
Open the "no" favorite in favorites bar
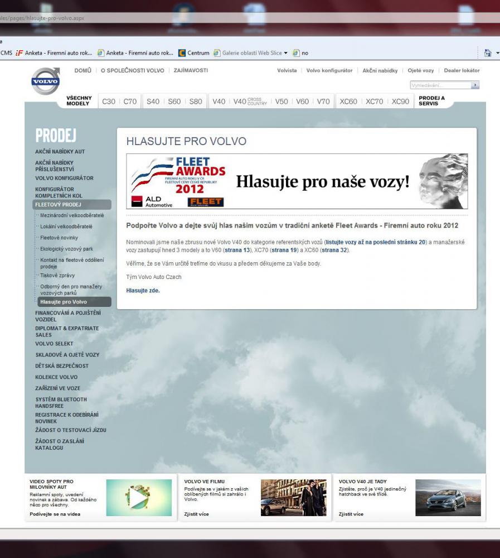300,53
